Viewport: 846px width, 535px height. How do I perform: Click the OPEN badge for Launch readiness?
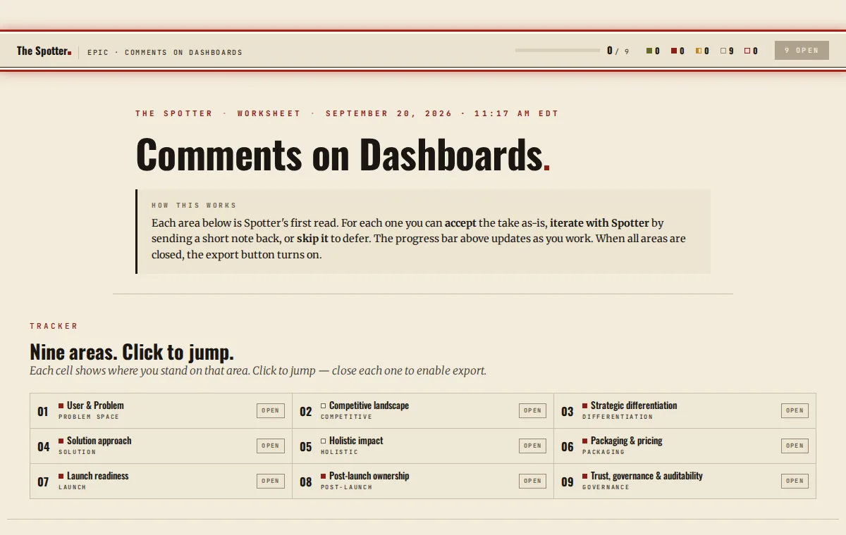coord(271,481)
